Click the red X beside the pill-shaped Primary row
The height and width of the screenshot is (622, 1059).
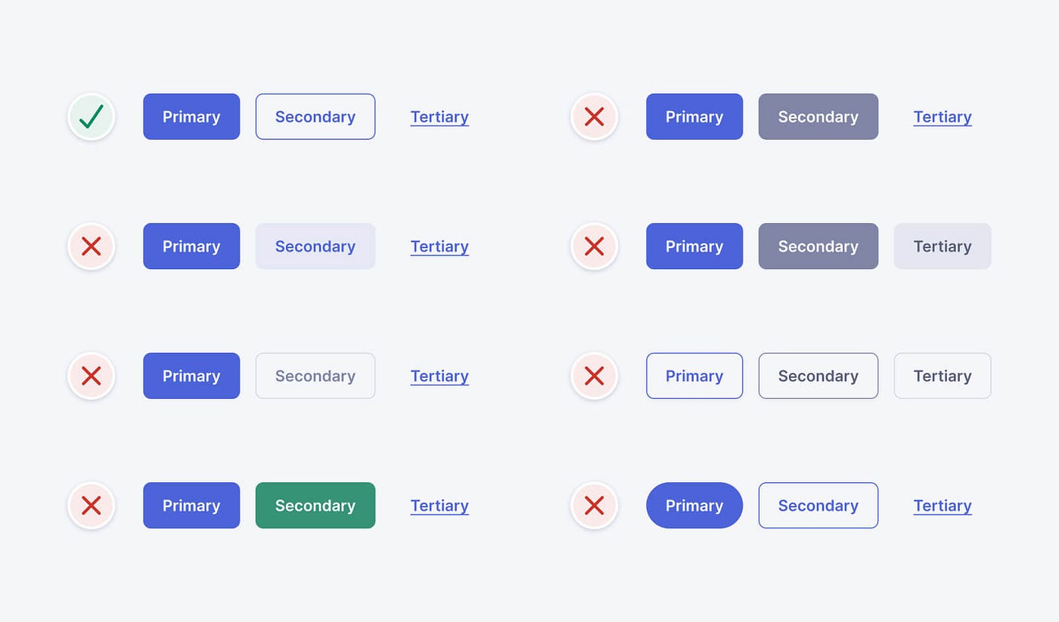click(x=594, y=505)
